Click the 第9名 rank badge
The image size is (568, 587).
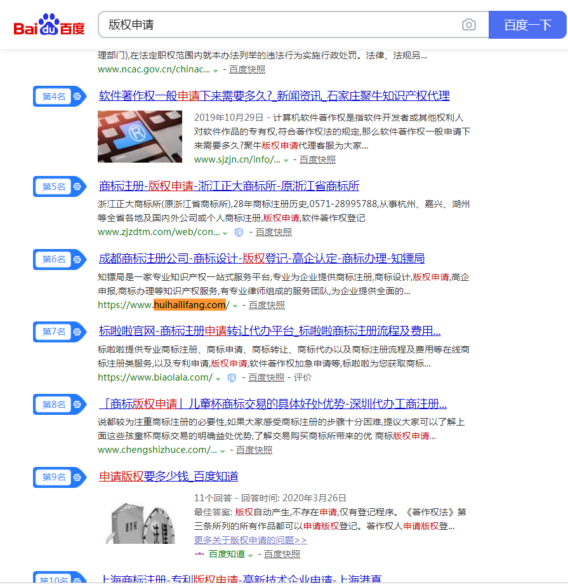point(60,477)
